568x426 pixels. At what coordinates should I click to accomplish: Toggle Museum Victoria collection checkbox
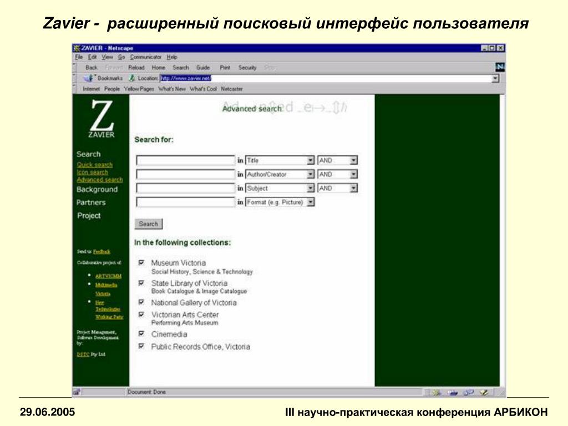pos(141,262)
